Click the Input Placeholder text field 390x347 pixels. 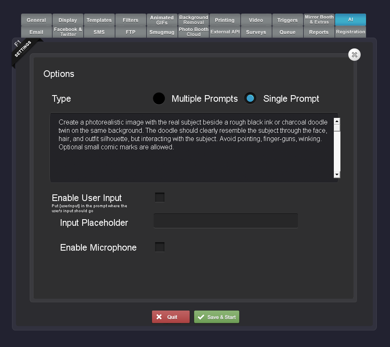226,221
